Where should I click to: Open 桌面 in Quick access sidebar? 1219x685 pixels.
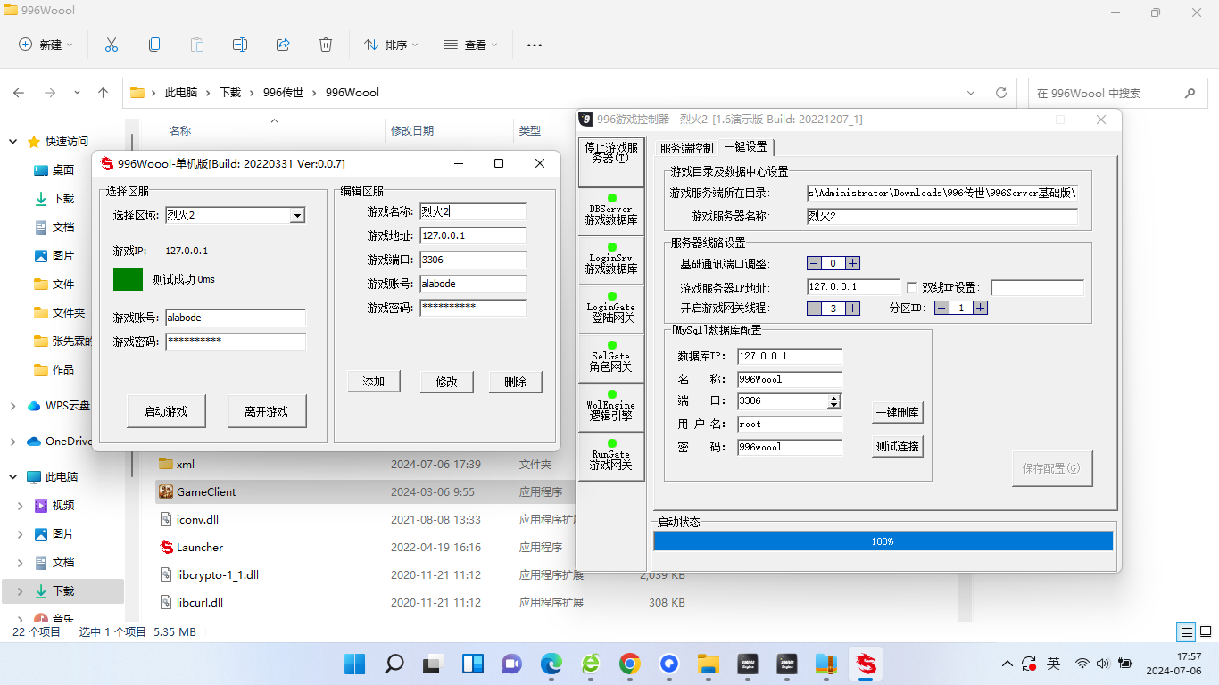(63, 169)
